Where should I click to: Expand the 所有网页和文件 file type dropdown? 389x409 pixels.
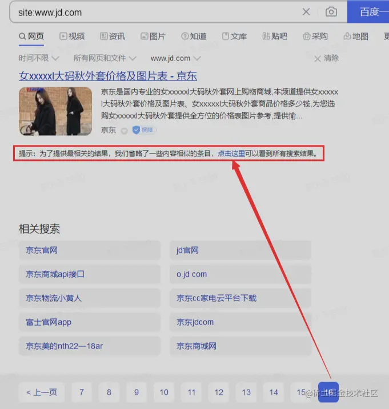tap(105, 58)
